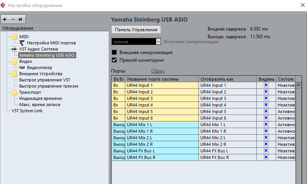Select Транспорт tree item
The image size is (307, 184).
[30, 92]
